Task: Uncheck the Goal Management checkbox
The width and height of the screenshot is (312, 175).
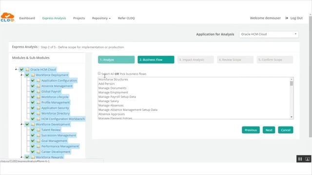Action: (x=33, y=141)
